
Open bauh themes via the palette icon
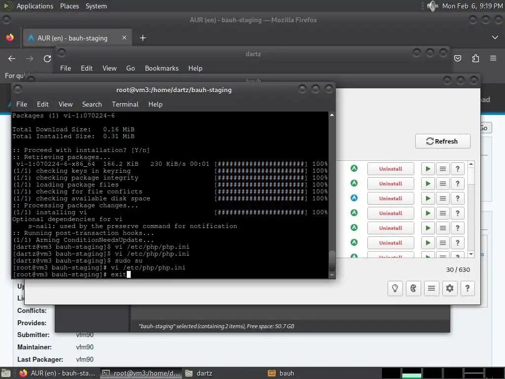click(x=413, y=288)
